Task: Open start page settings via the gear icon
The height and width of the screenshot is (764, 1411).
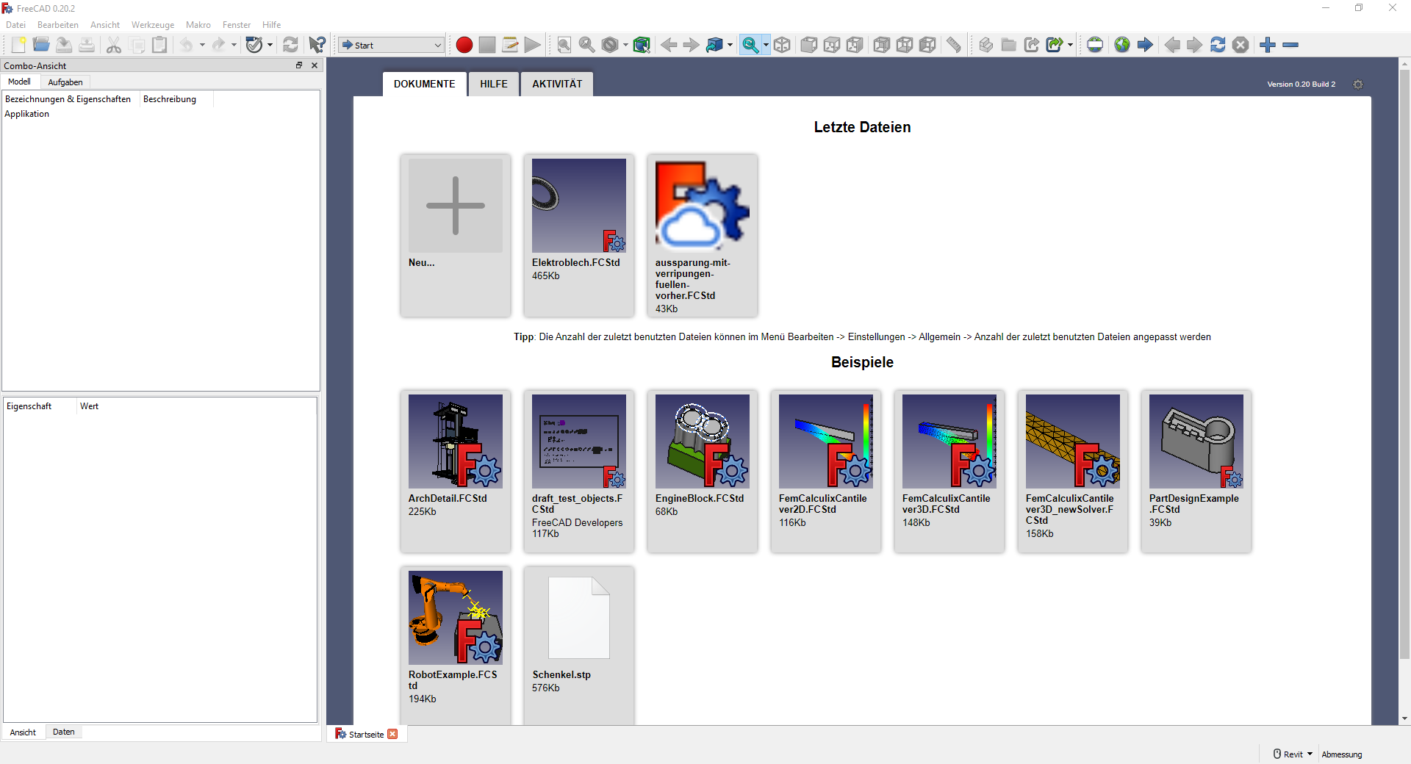Action: (1358, 84)
